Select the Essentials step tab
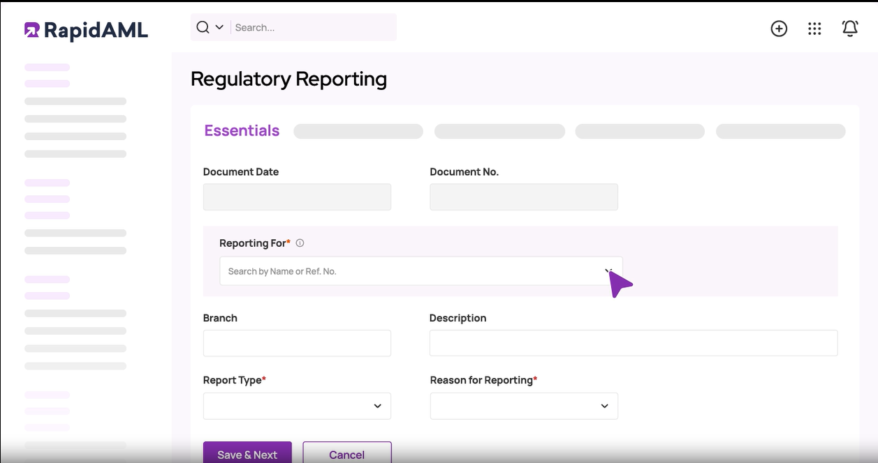 point(242,130)
